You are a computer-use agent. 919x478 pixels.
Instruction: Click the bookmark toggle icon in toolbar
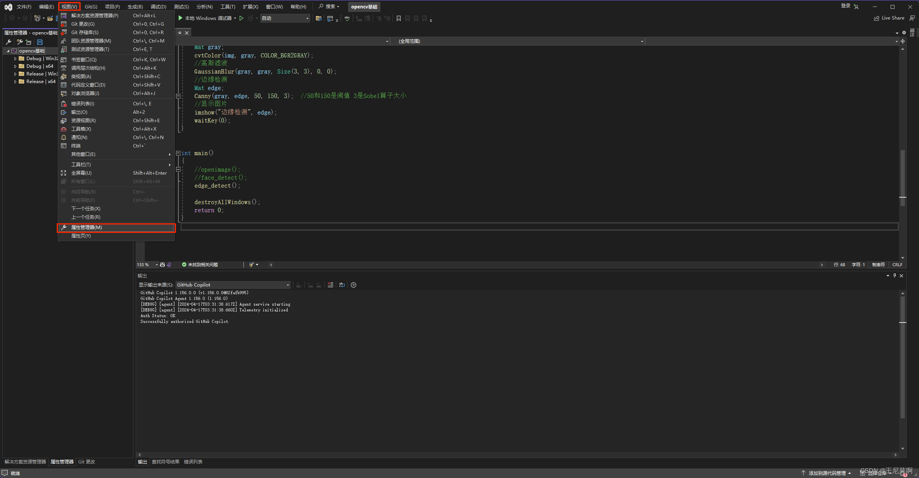click(399, 18)
